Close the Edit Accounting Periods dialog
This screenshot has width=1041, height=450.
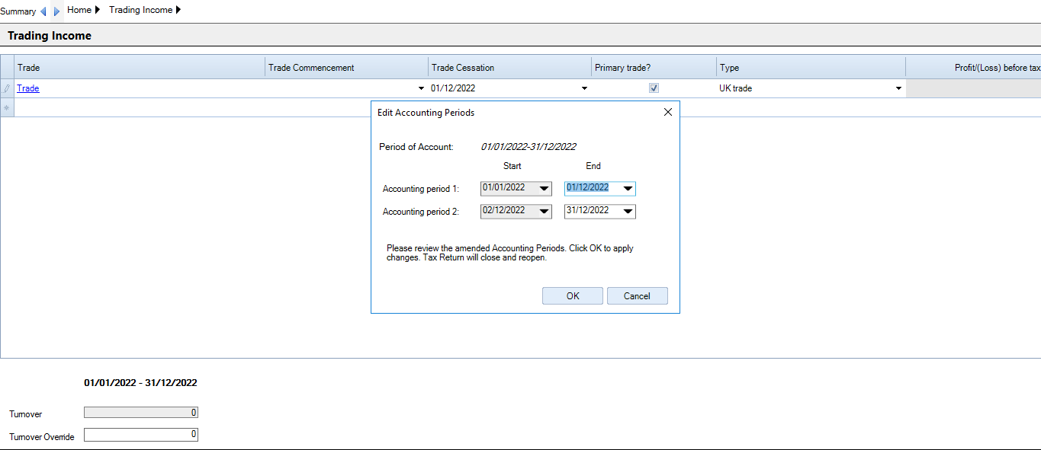668,112
